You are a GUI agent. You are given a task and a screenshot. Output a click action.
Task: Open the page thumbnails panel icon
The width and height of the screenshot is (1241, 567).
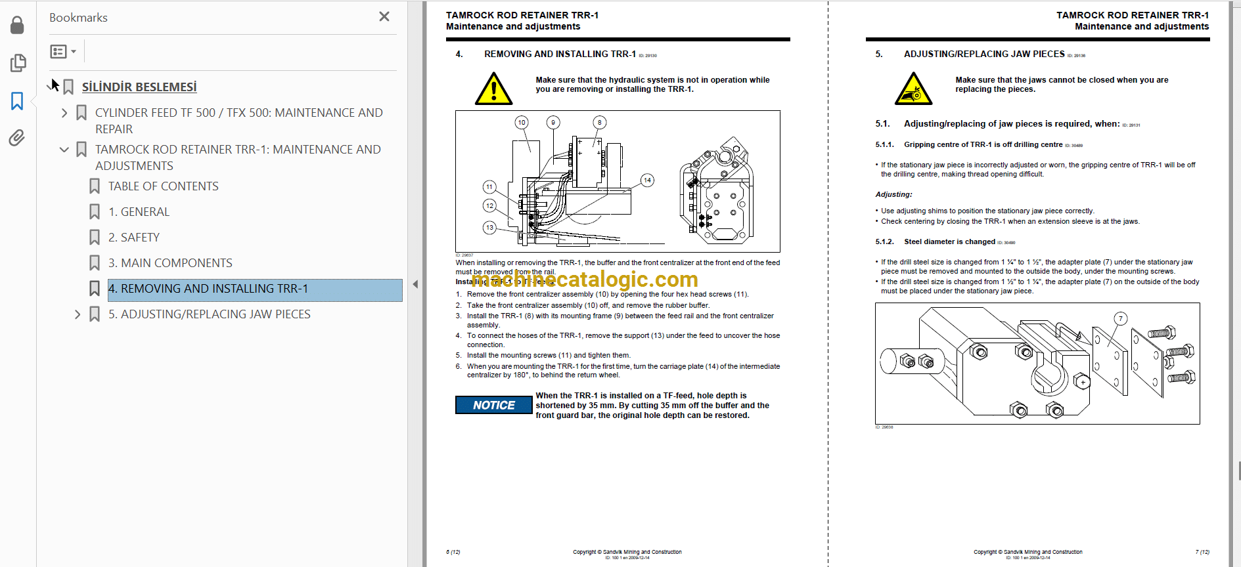pyautogui.click(x=18, y=63)
